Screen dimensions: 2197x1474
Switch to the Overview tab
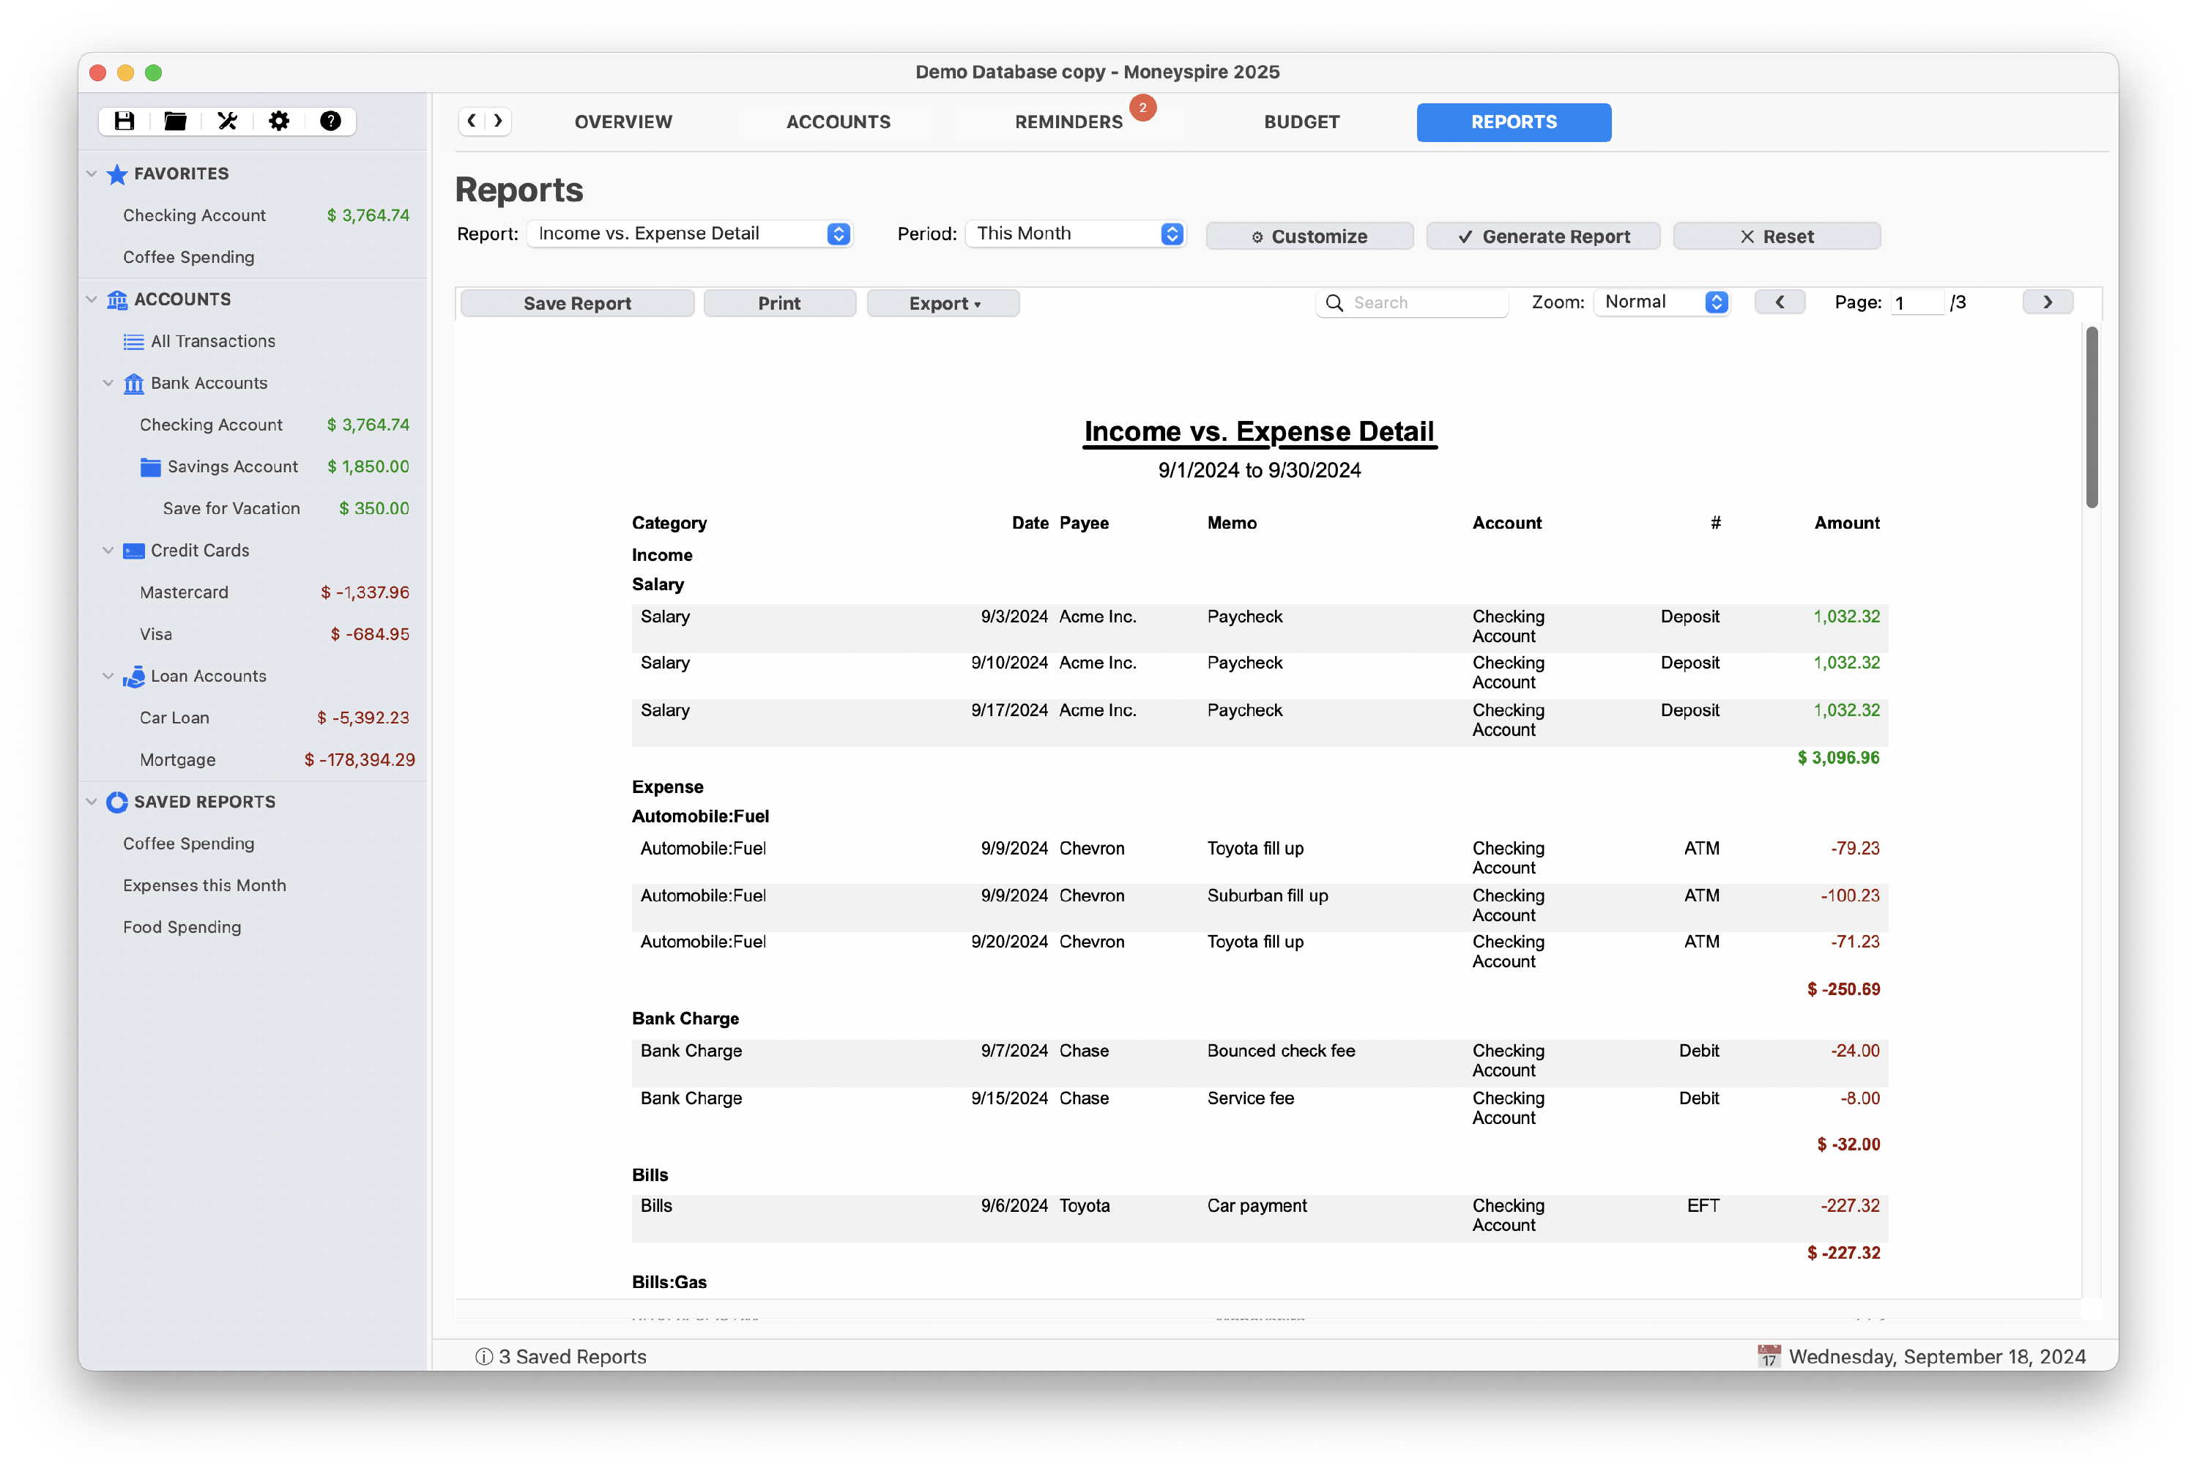623,122
